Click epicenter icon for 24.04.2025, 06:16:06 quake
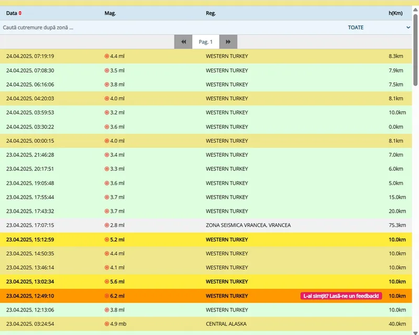Image resolution: width=419 pixels, height=335 pixels. (107, 84)
